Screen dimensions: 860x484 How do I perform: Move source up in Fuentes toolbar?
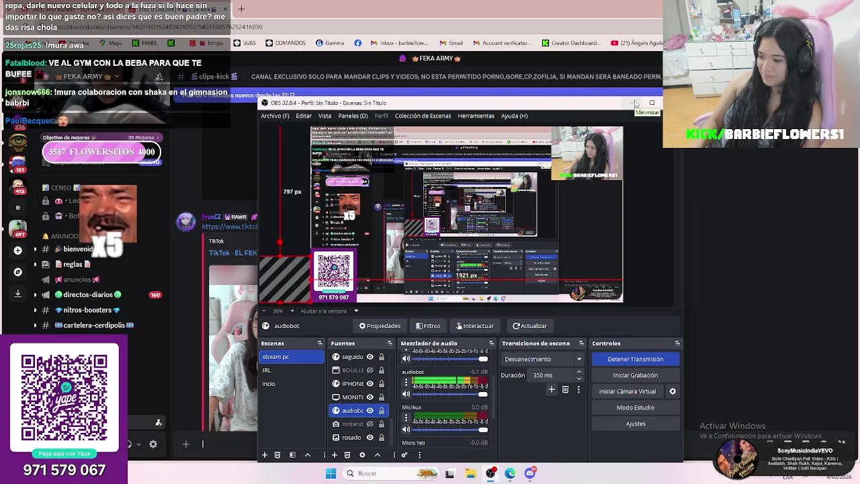(x=378, y=455)
